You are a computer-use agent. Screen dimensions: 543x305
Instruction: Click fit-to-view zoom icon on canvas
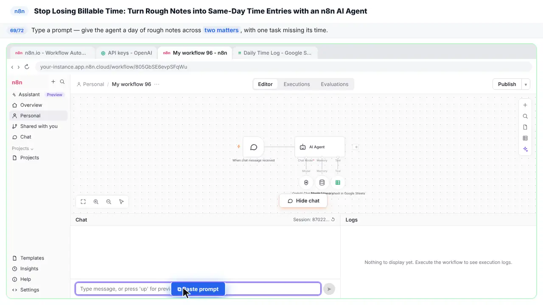coord(83,202)
